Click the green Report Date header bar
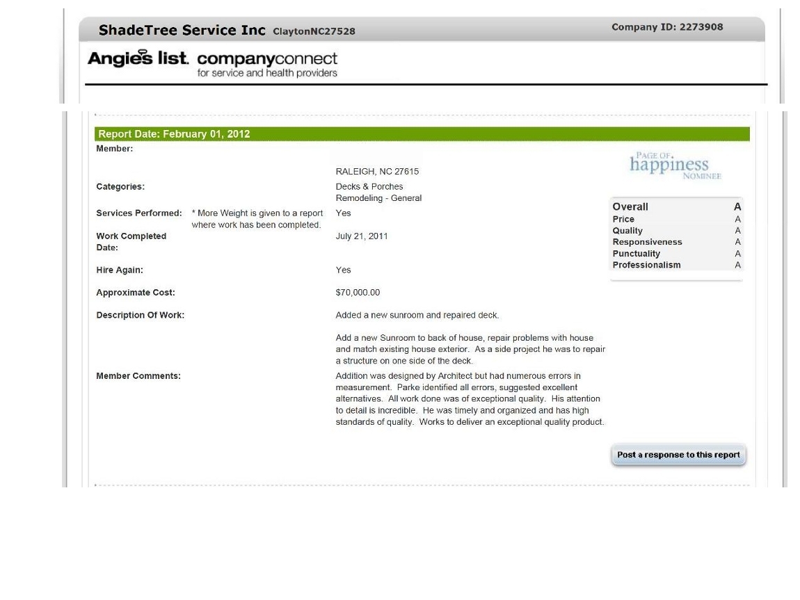This screenshot has width=800, height=600. tap(422, 134)
